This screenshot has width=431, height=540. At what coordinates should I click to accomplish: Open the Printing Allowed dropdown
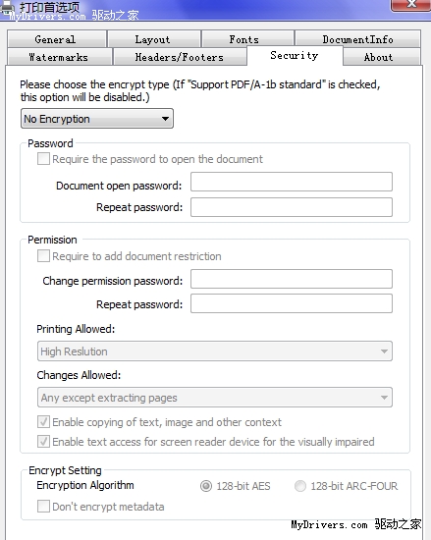click(214, 351)
